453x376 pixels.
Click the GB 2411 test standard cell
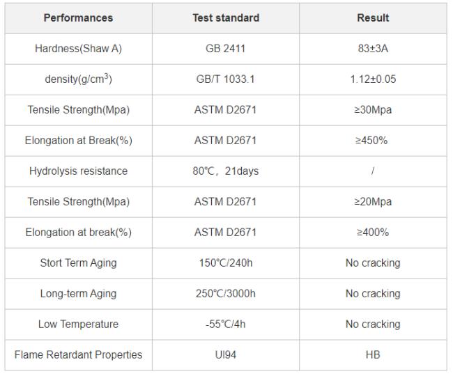click(x=226, y=49)
